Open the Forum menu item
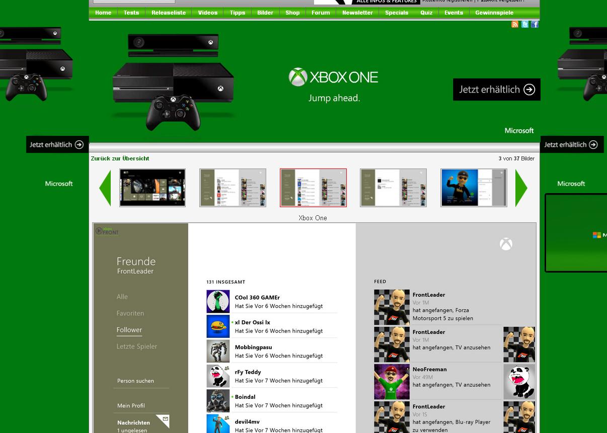 [321, 13]
